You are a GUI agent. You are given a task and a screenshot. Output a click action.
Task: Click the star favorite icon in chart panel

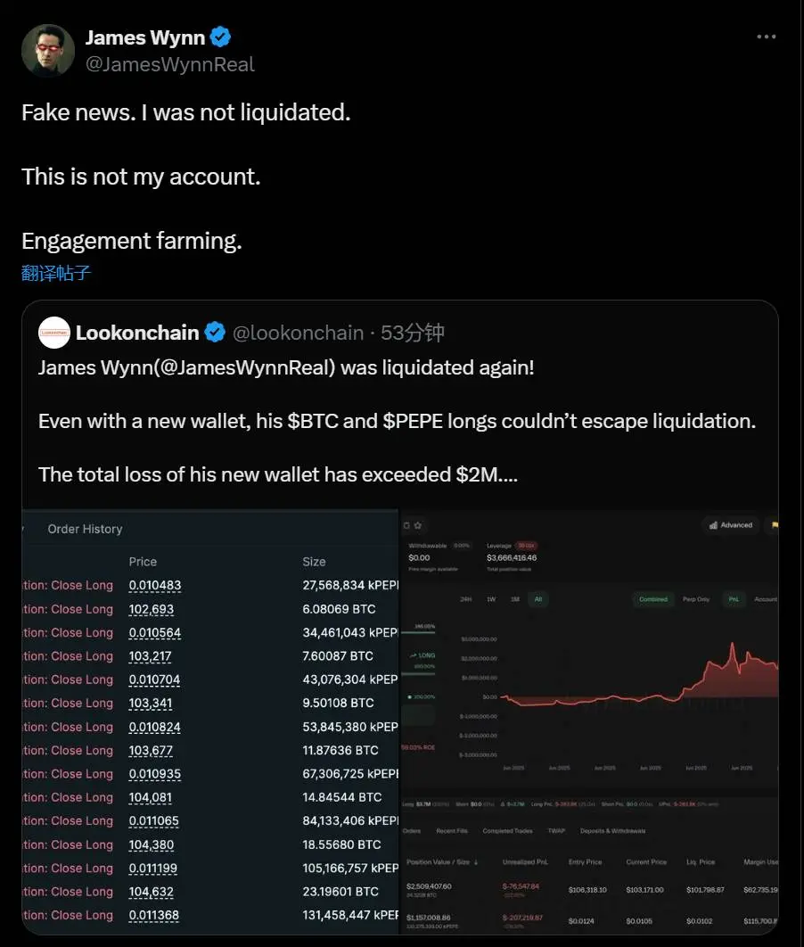(418, 526)
